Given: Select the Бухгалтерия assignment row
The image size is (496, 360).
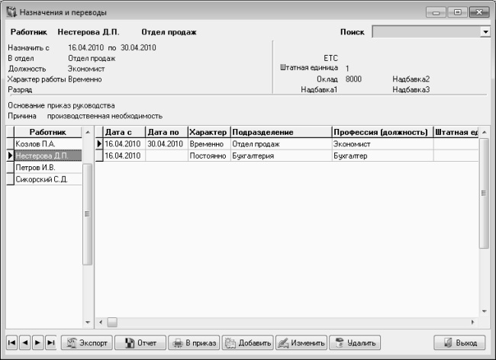Looking at the screenshot, I should tap(280, 156).
